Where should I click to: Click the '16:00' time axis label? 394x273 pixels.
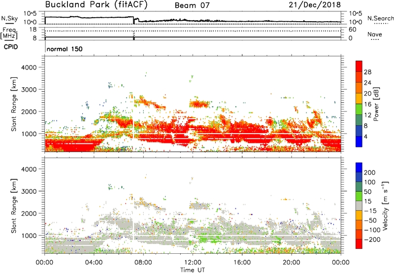tap(242, 263)
